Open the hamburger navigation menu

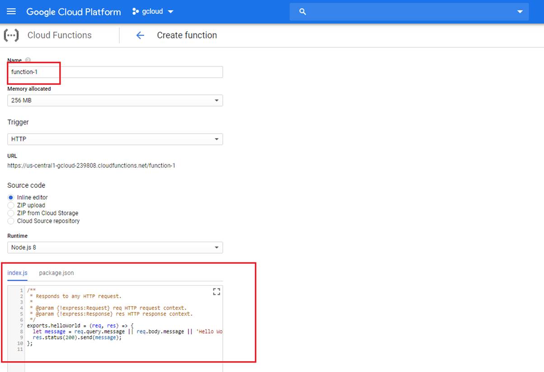tap(11, 11)
